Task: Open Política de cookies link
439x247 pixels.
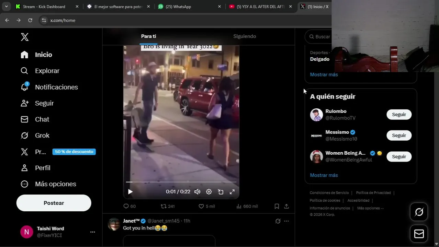Action: click(x=325, y=200)
